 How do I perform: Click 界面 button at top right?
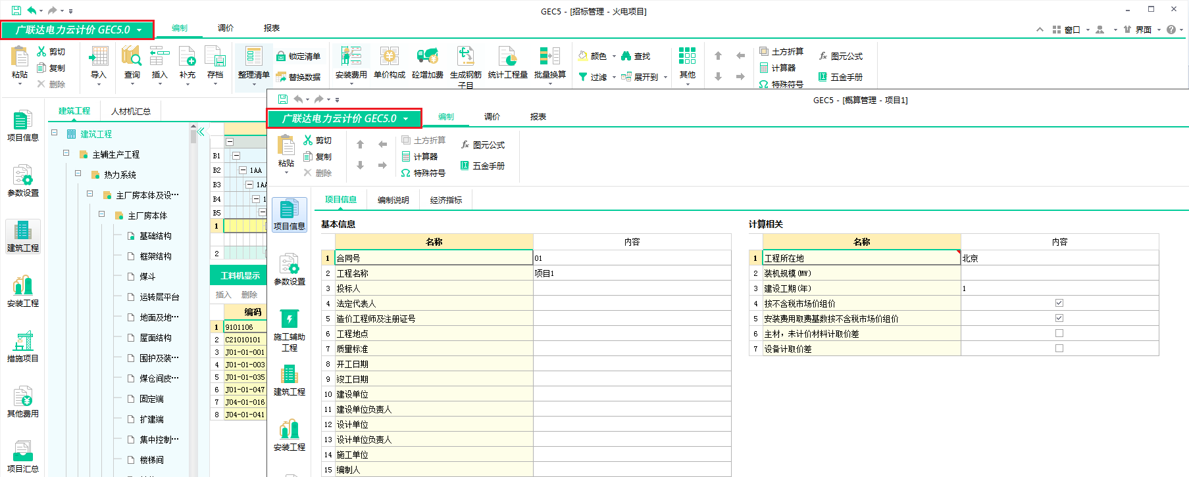click(x=1139, y=30)
